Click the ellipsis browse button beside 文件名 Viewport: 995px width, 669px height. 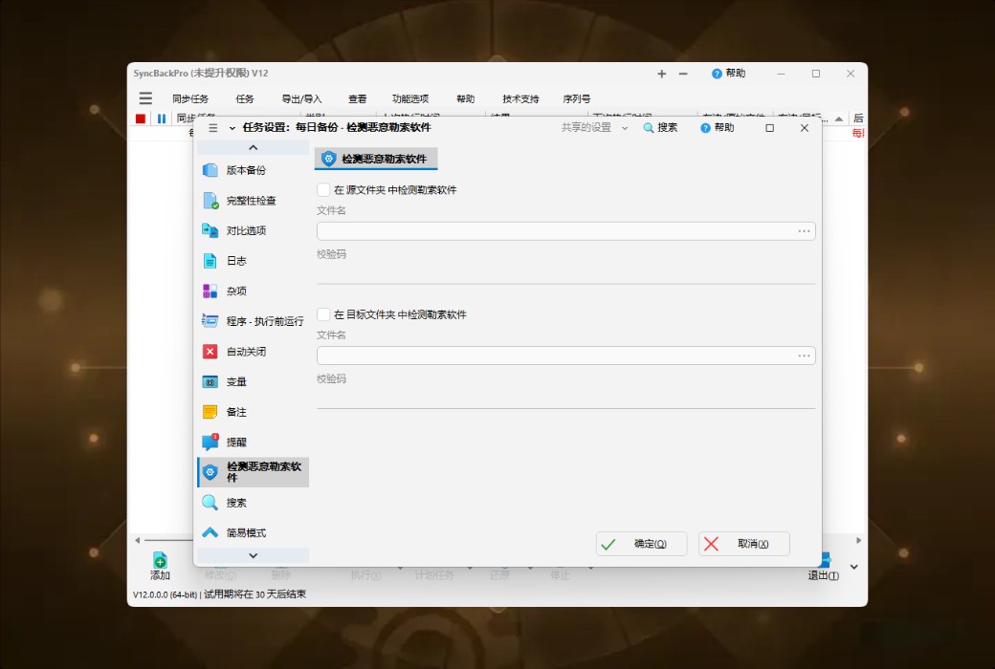click(804, 230)
